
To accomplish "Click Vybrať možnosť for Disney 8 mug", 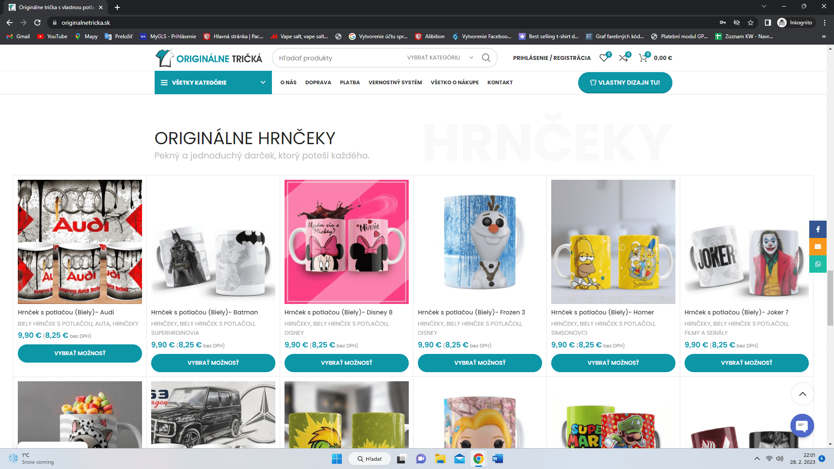I will (x=347, y=363).
